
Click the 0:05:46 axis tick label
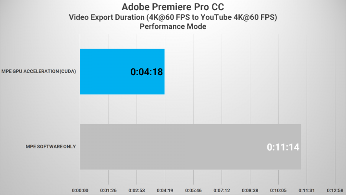point(193,190)
